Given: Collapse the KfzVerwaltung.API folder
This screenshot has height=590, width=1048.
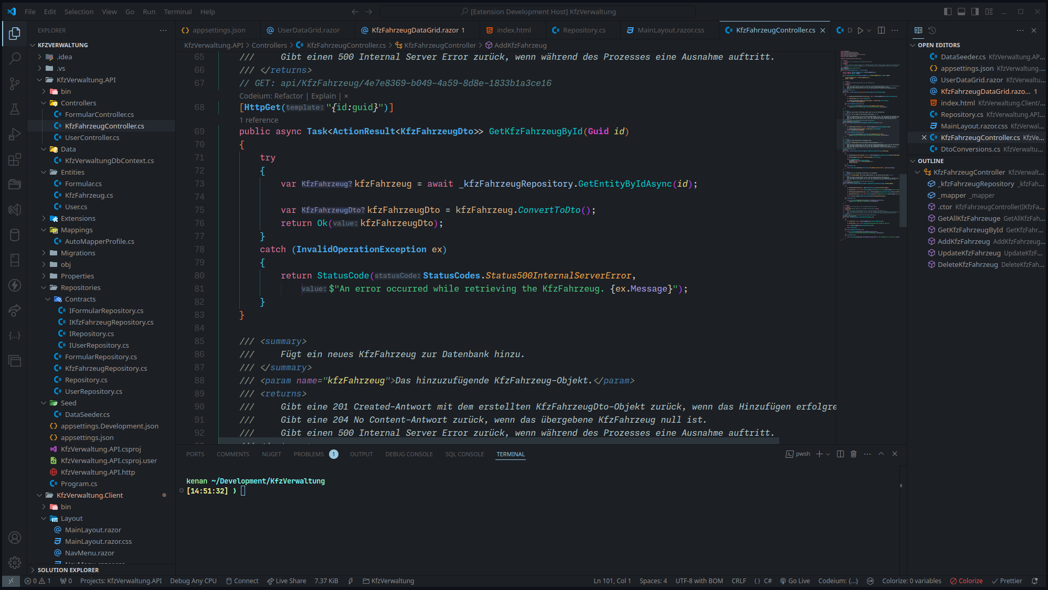Looking at the screenshot, I should point(39,80).
